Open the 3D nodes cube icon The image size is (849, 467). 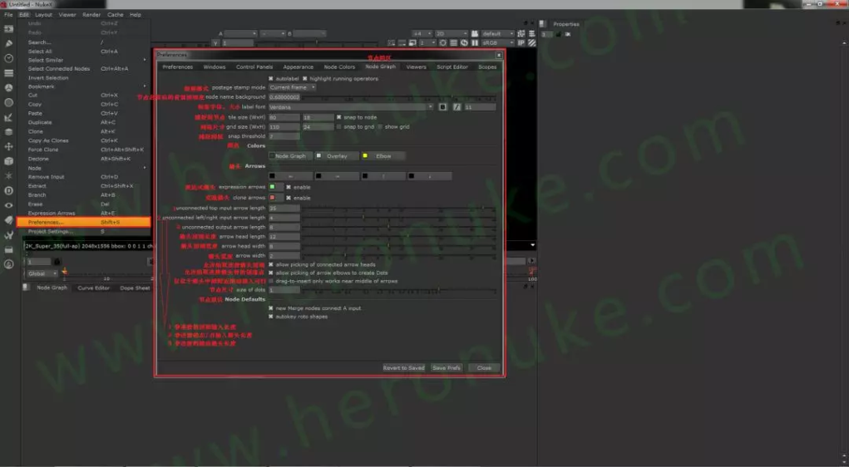tap(8, 161)
